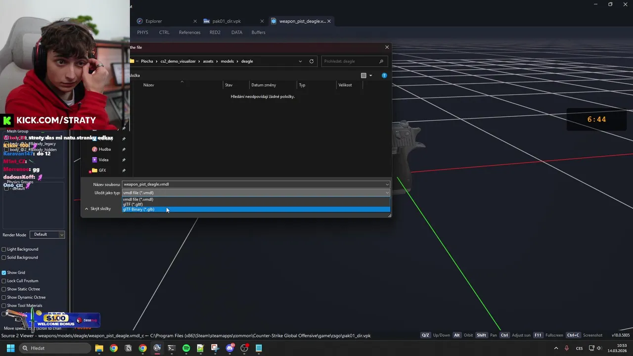Open the DATA sub-tab

click(237, 33)
